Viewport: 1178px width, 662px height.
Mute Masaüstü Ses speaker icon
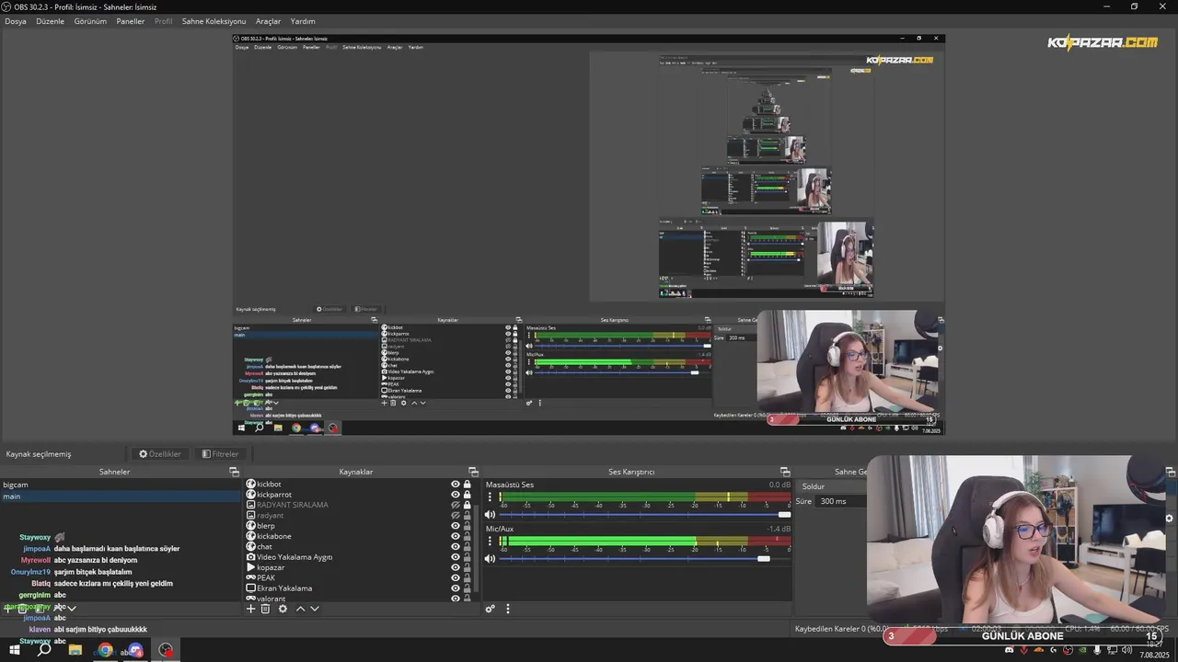point(490,515)
